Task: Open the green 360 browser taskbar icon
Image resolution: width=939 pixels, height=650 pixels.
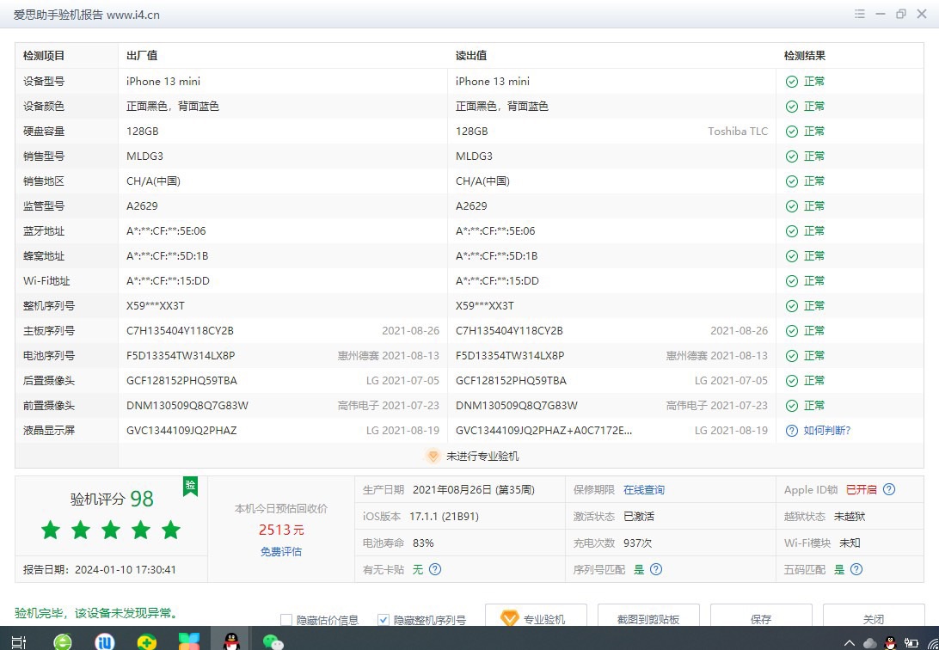Action: [x=63, y=641]
